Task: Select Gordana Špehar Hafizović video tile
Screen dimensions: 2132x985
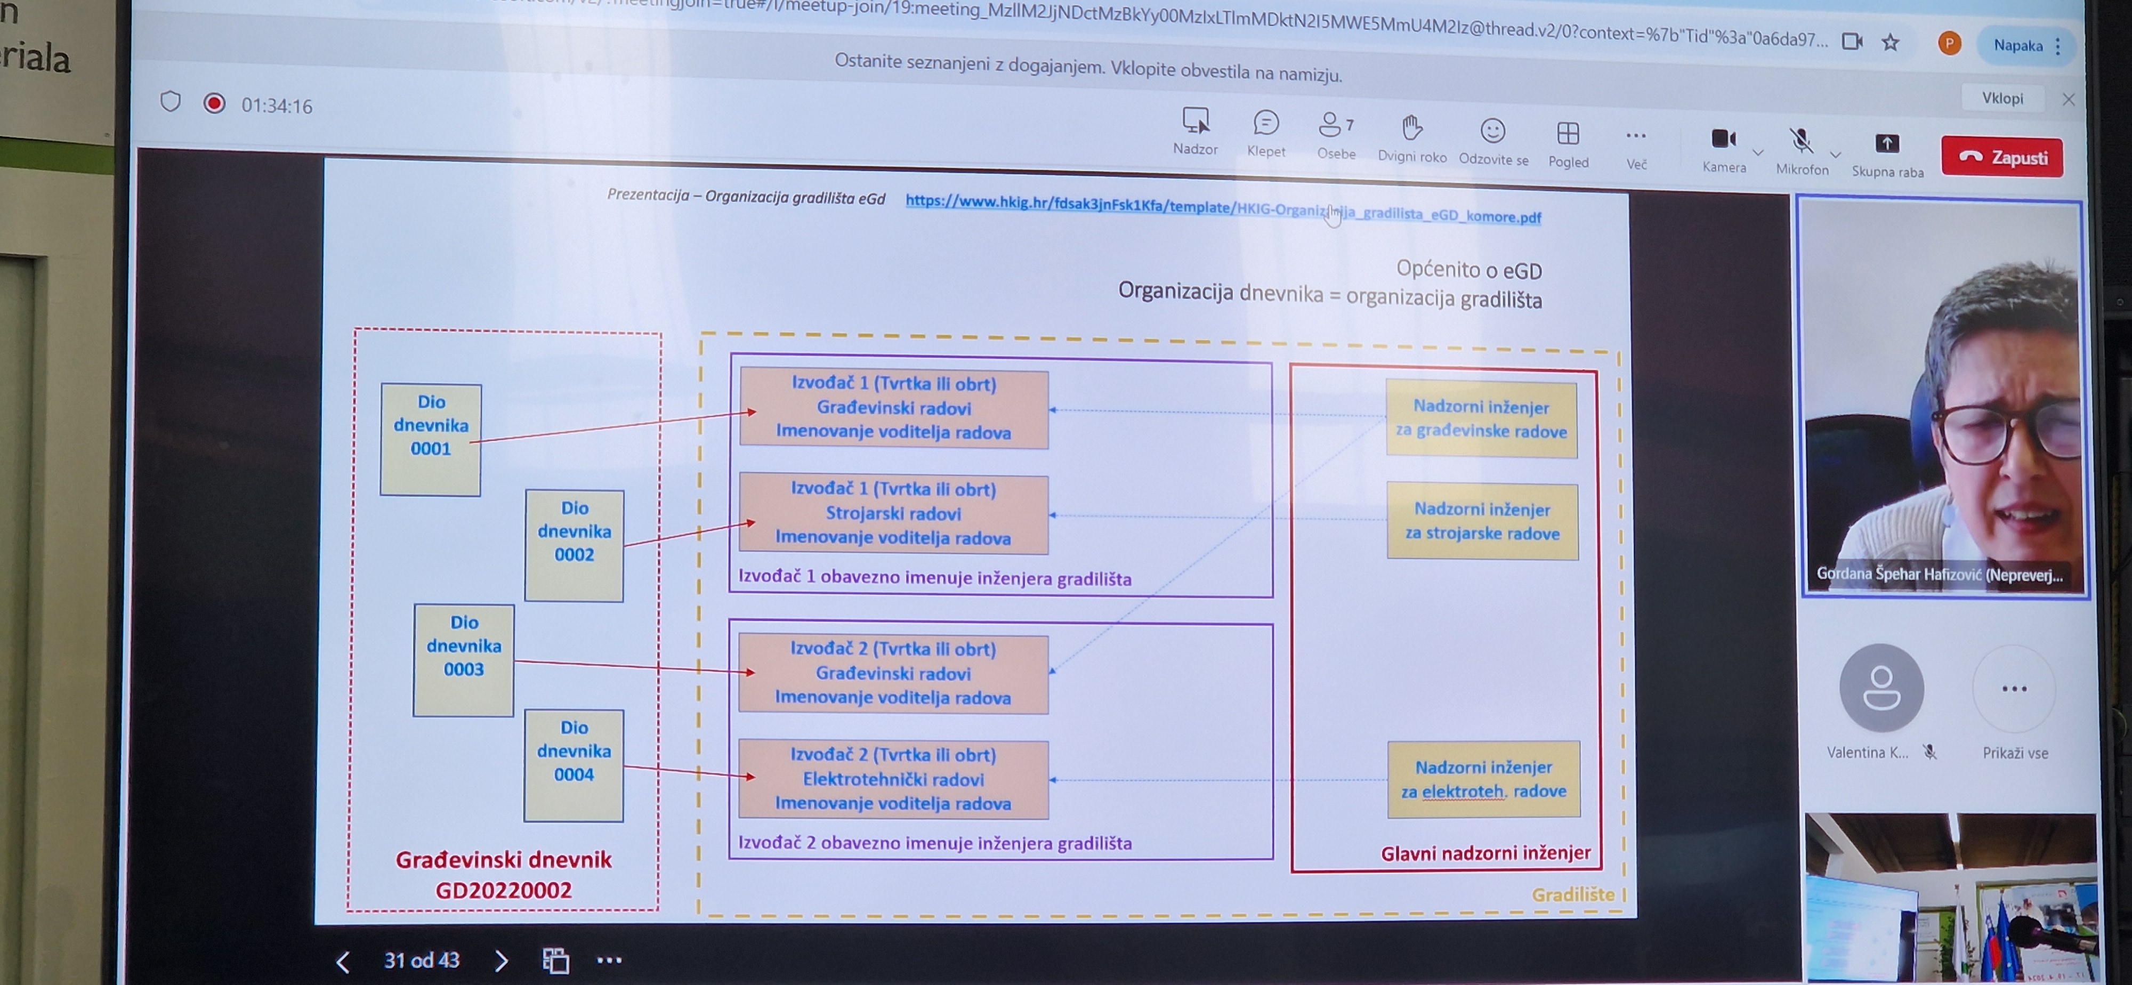Action: pos(1944,397)
